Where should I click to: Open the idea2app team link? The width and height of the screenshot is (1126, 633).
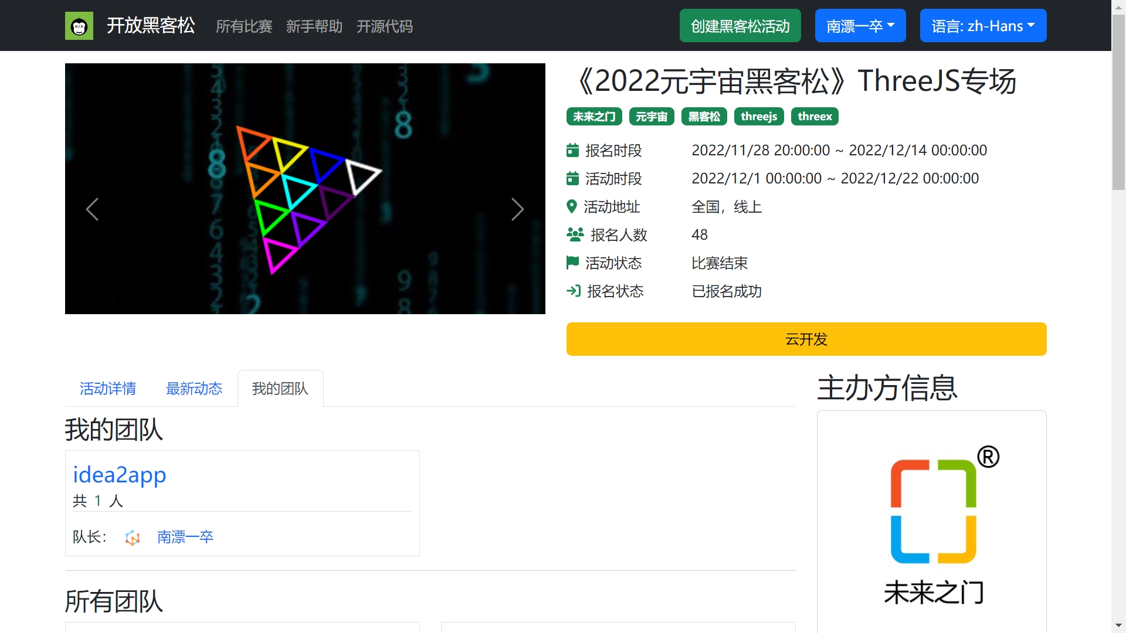(x=120, y=474)
